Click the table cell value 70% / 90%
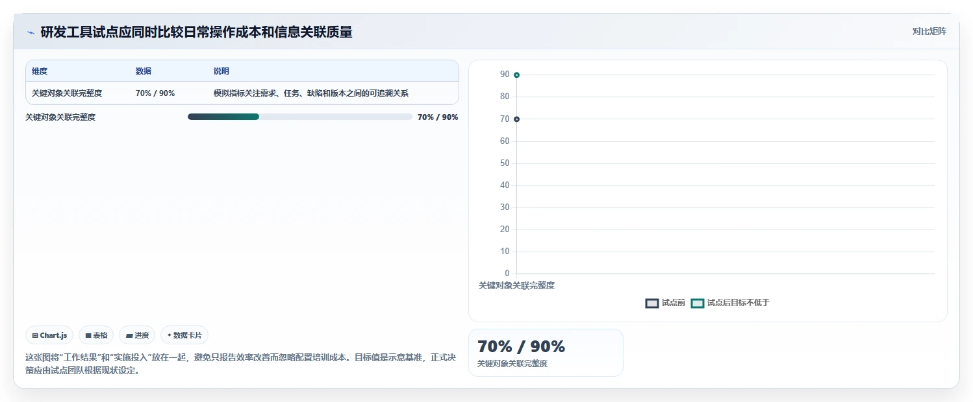This screenshot has height=402, width=973. tap(155, 93)
